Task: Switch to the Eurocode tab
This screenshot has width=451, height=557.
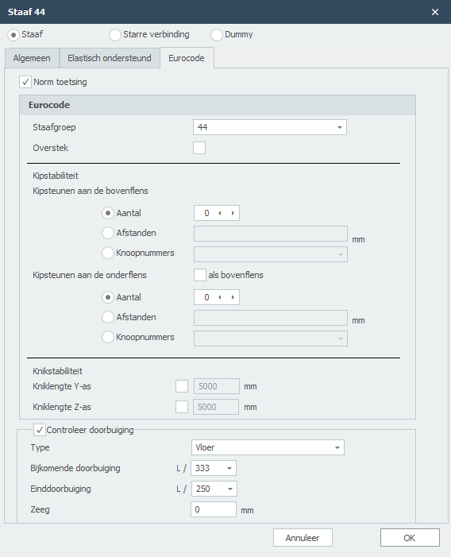Action: 187,58
